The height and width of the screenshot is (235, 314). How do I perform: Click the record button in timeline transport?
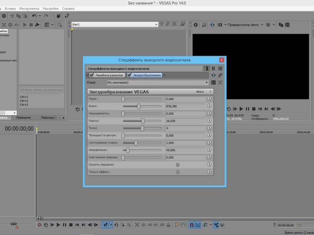[40, 225]
